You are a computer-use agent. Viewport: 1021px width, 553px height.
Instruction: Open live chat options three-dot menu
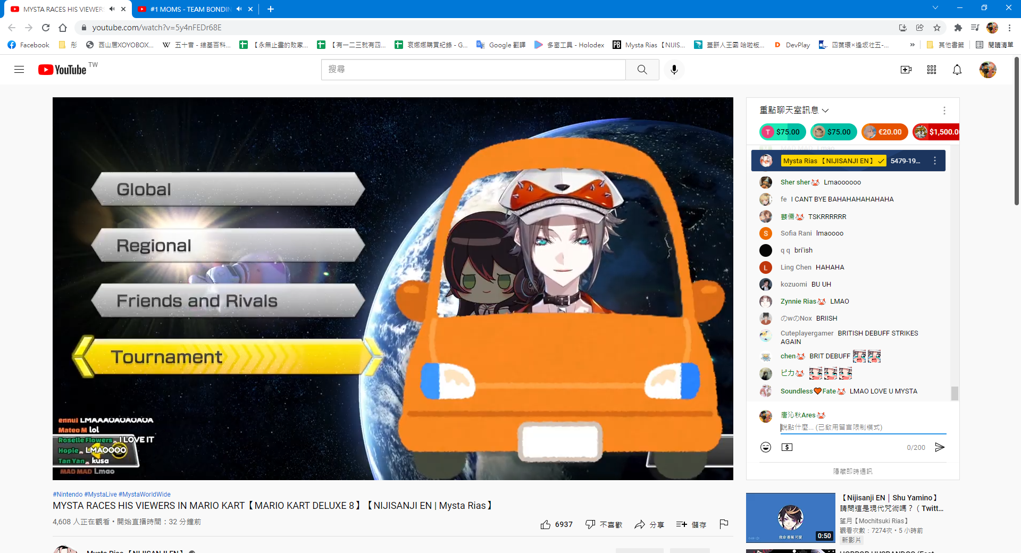pos(944,111)
